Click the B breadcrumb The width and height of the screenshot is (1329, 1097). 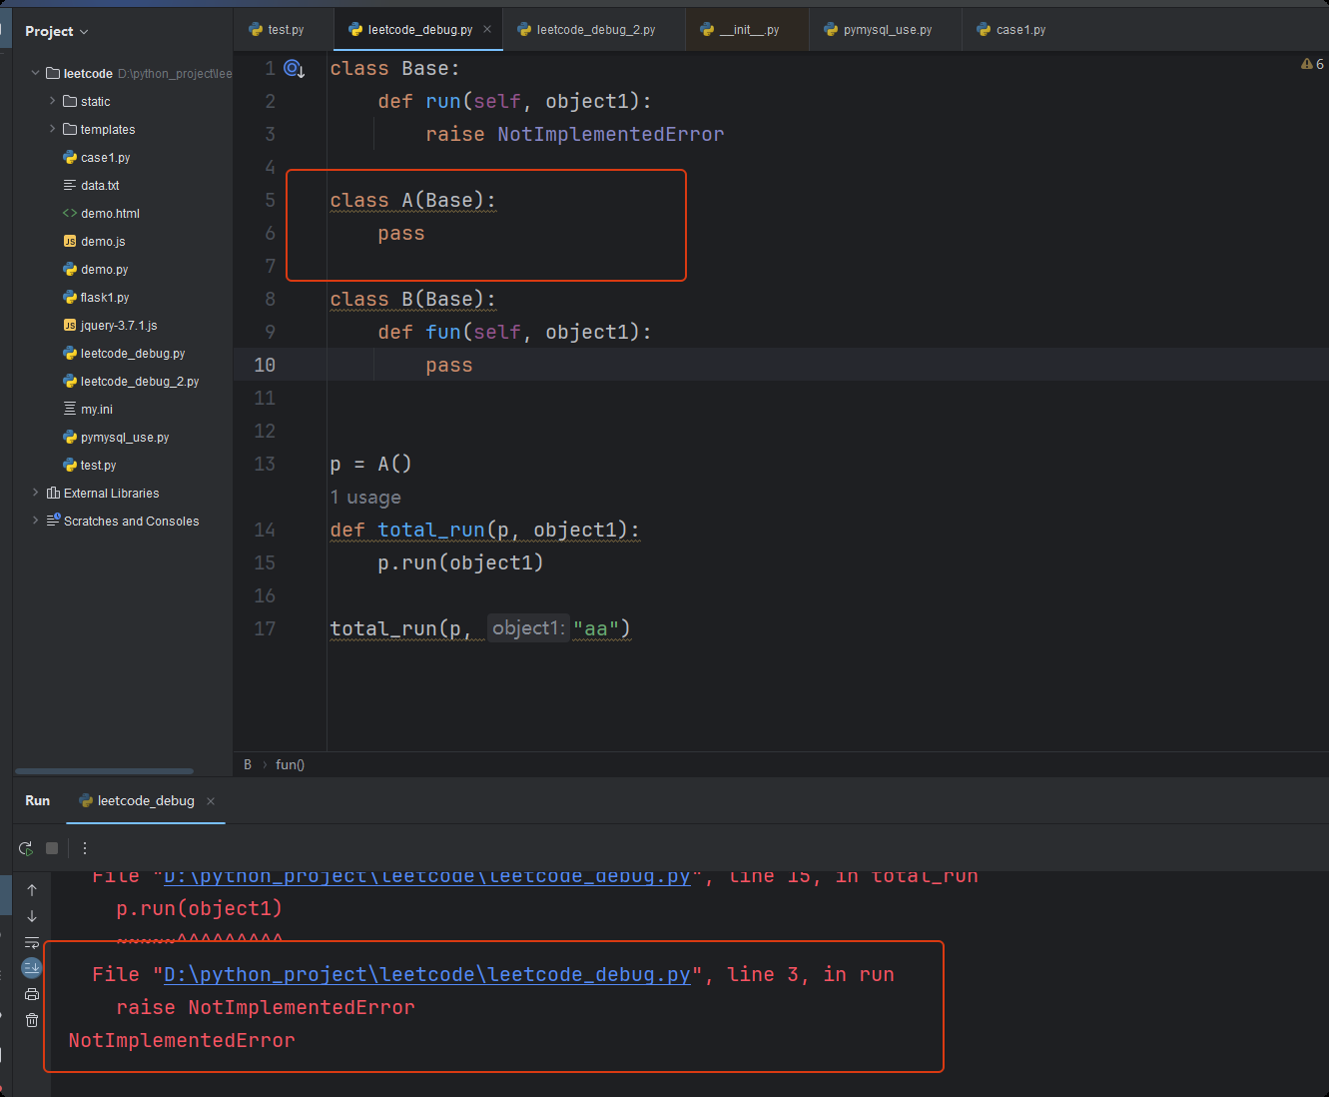[248, 764]
